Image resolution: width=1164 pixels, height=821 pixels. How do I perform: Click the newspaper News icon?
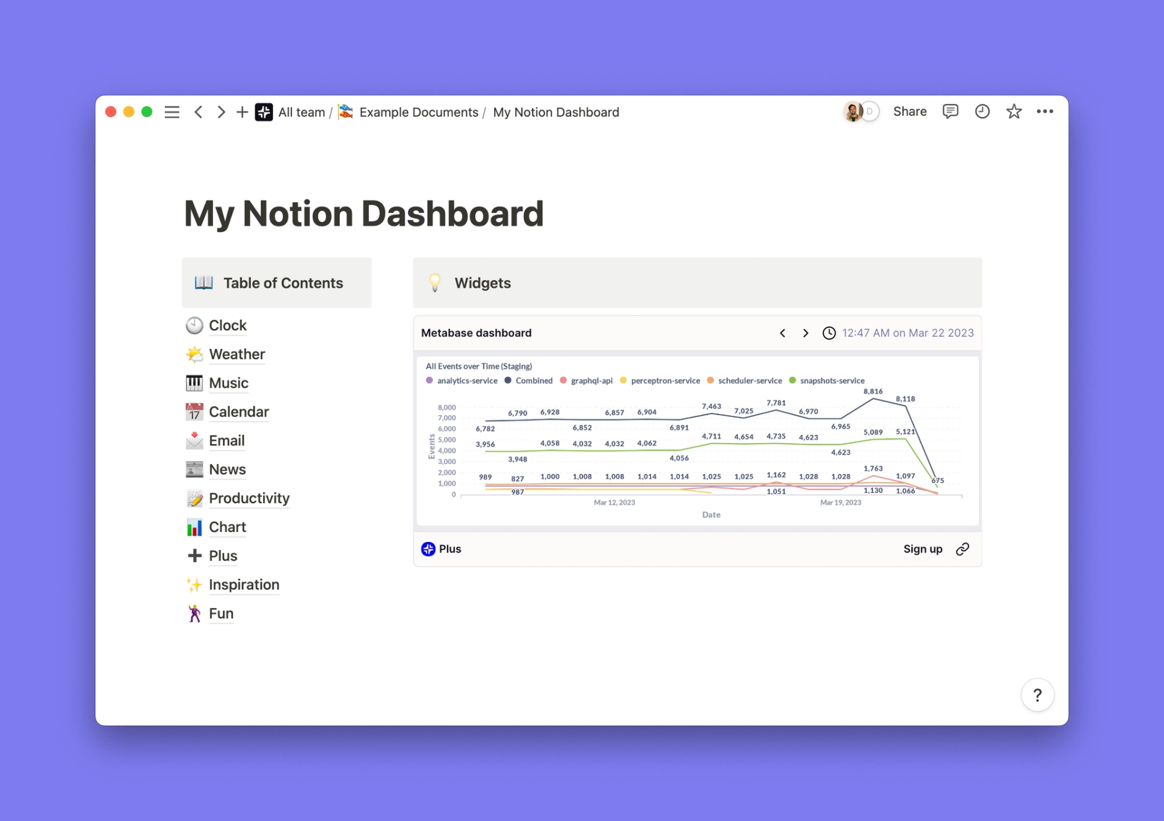pyautogui.click(x=194, y=470)
